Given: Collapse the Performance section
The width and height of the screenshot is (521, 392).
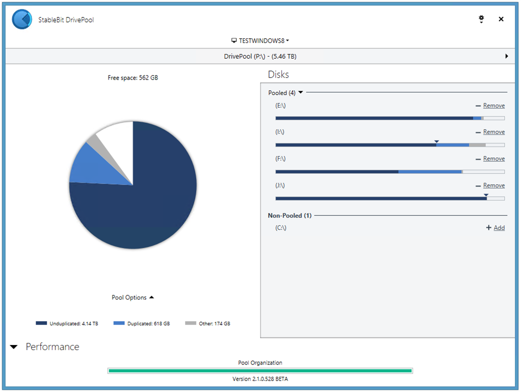Looking at the screenshot, I should coord(14,347).
